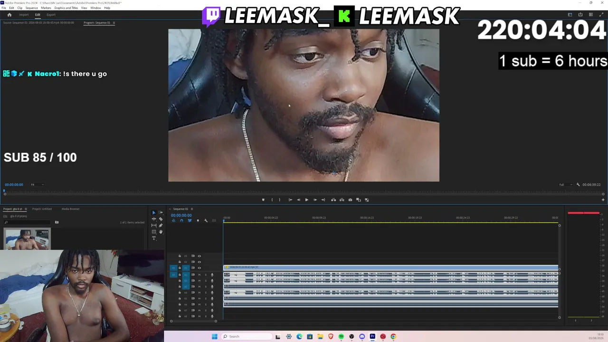Image resolution: width=608 pixels, height=342 pixels.
Task: Open the Spotify taskbar icon
Action: [x=341, y=336]
